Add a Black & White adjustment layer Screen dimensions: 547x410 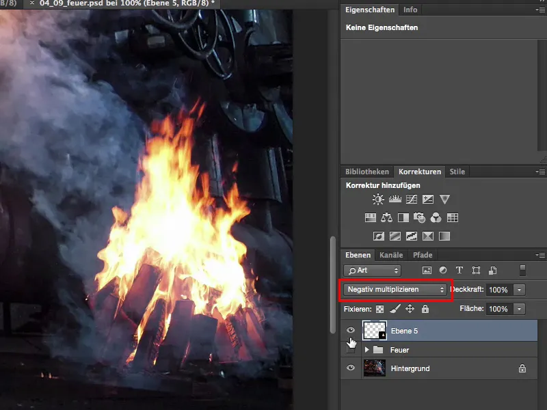(403, 218)
